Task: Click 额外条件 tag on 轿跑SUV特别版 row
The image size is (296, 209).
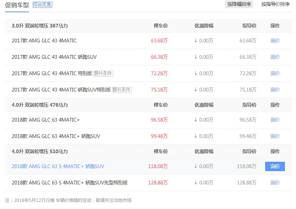Action: (x=122, y=90)
